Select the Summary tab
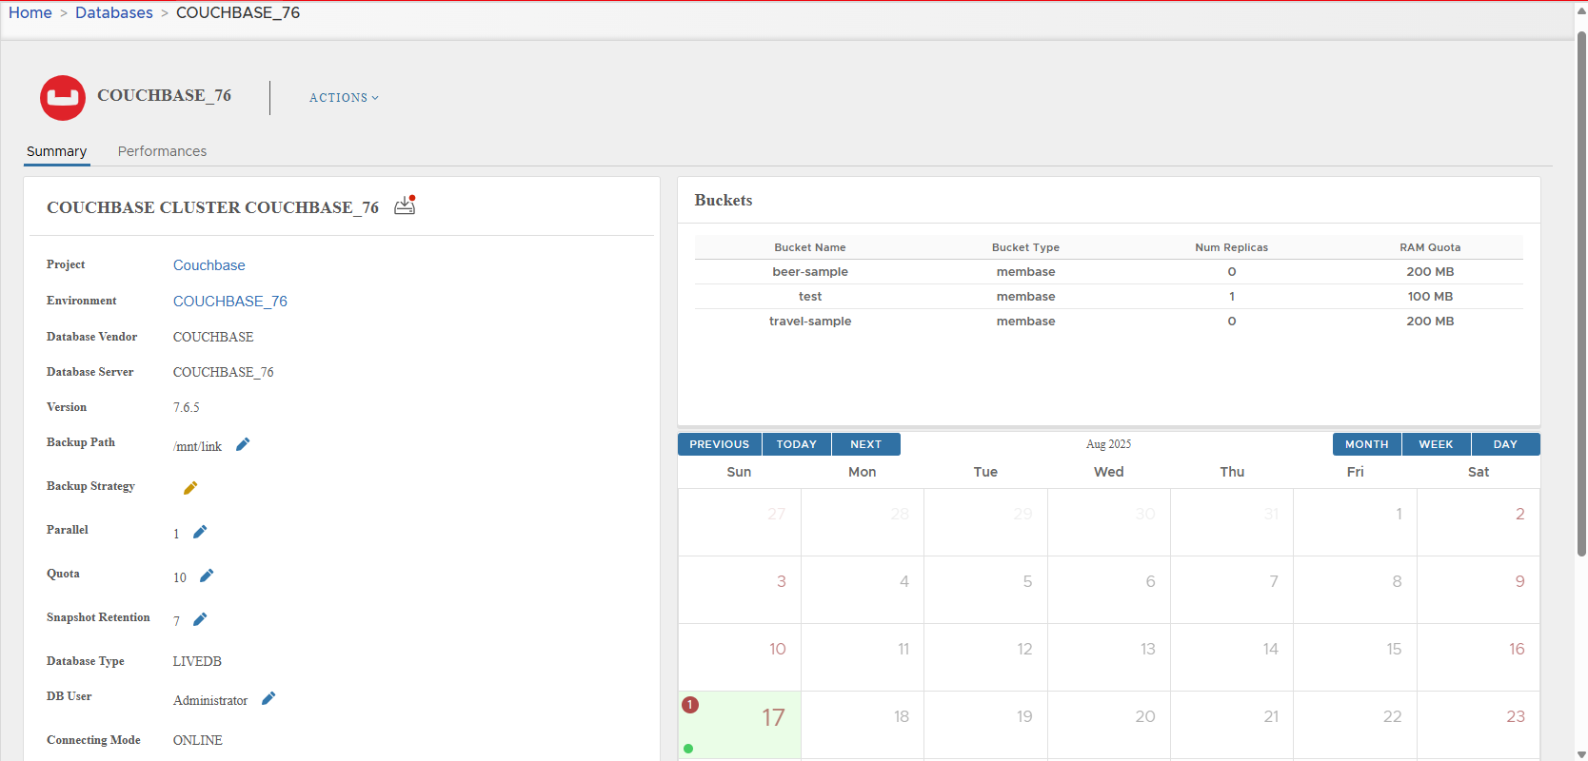 [x=56, y=151]
